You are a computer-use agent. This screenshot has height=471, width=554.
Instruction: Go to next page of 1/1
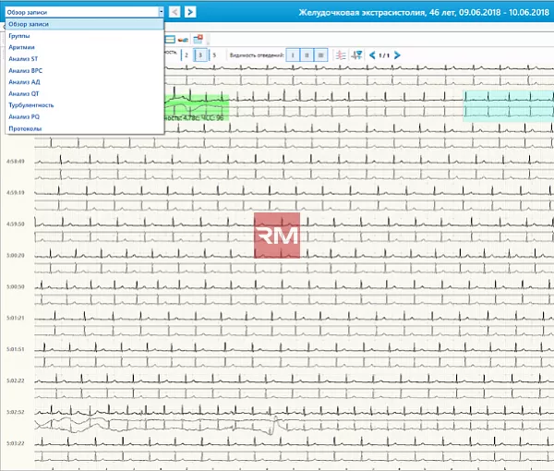pyautogui.click(x=397, y=55)
